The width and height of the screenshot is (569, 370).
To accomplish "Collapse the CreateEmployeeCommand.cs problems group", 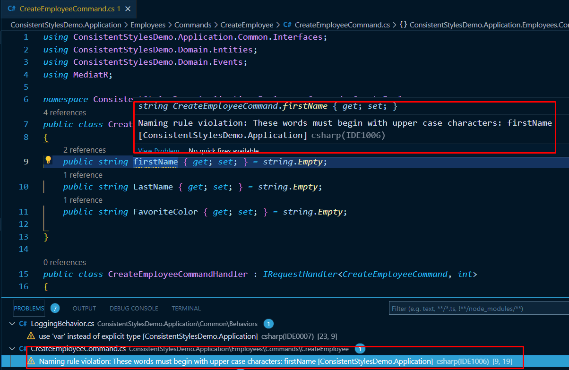I will point(12,349).
